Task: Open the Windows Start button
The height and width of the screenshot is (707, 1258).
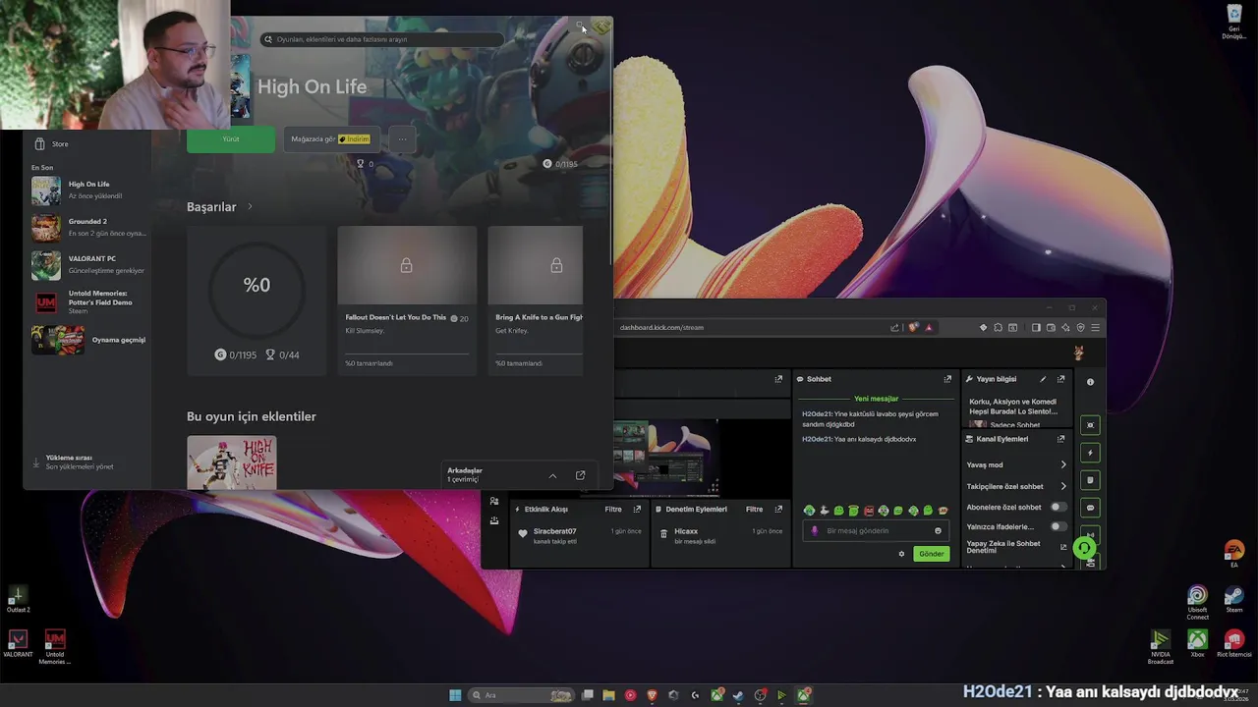Action: [x=455, y=695]
